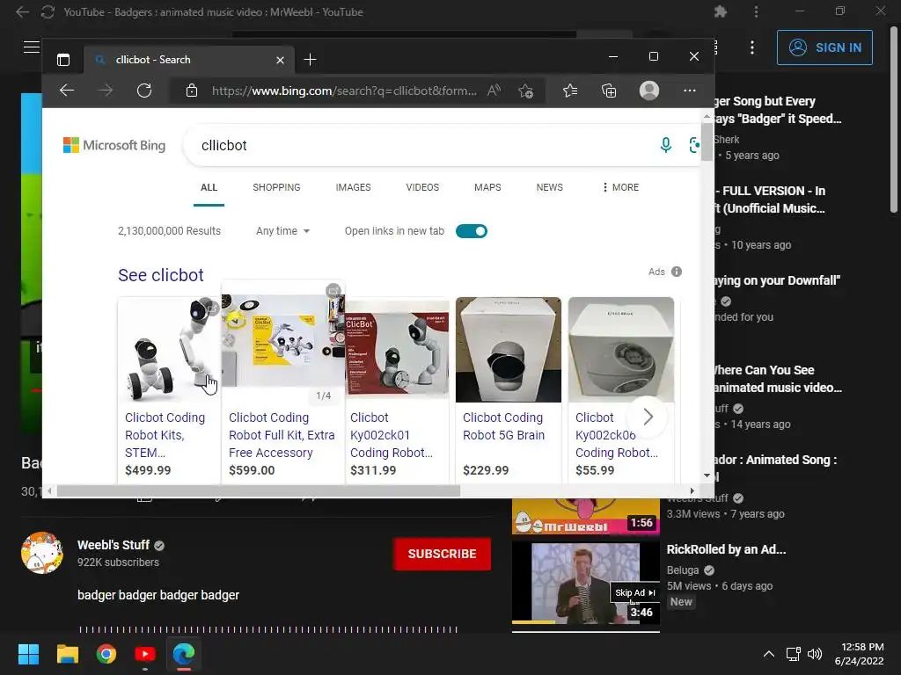Click the Weebl's Stuff channel name
The height and width of the screenshot is (675, 901).
114,545
